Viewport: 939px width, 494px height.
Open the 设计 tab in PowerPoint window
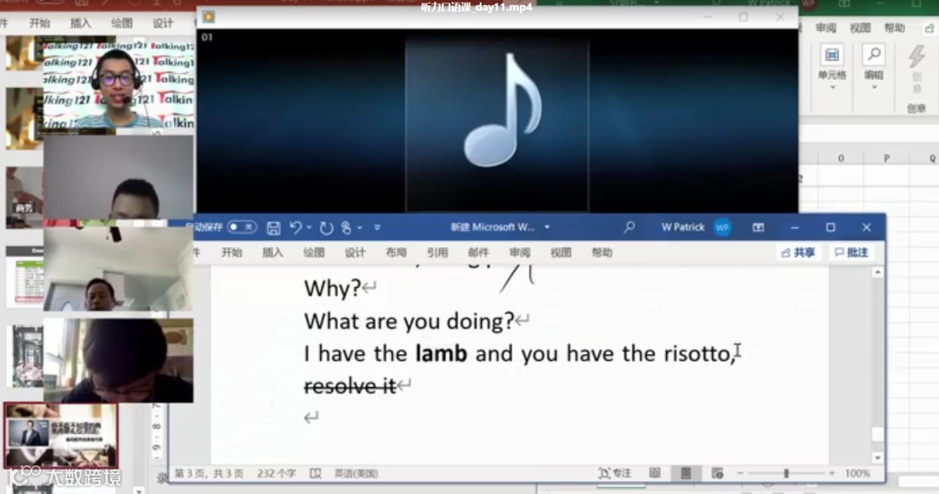click(x=163, y=23)
